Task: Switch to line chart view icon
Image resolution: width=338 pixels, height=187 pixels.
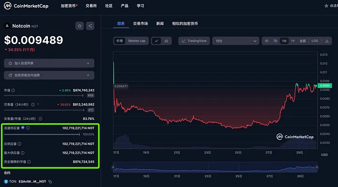Action: pyautogui.click(x=156, y=41)
